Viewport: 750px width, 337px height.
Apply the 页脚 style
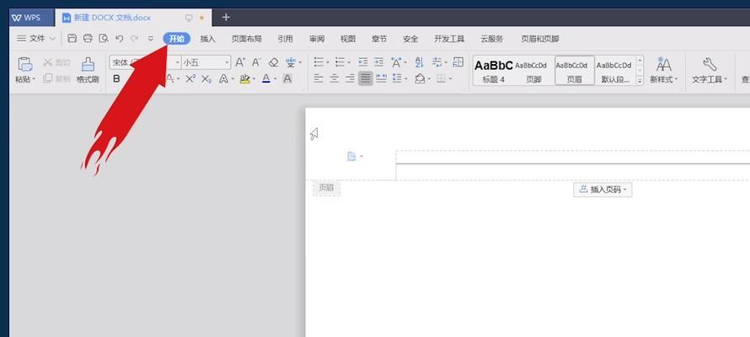533,71
